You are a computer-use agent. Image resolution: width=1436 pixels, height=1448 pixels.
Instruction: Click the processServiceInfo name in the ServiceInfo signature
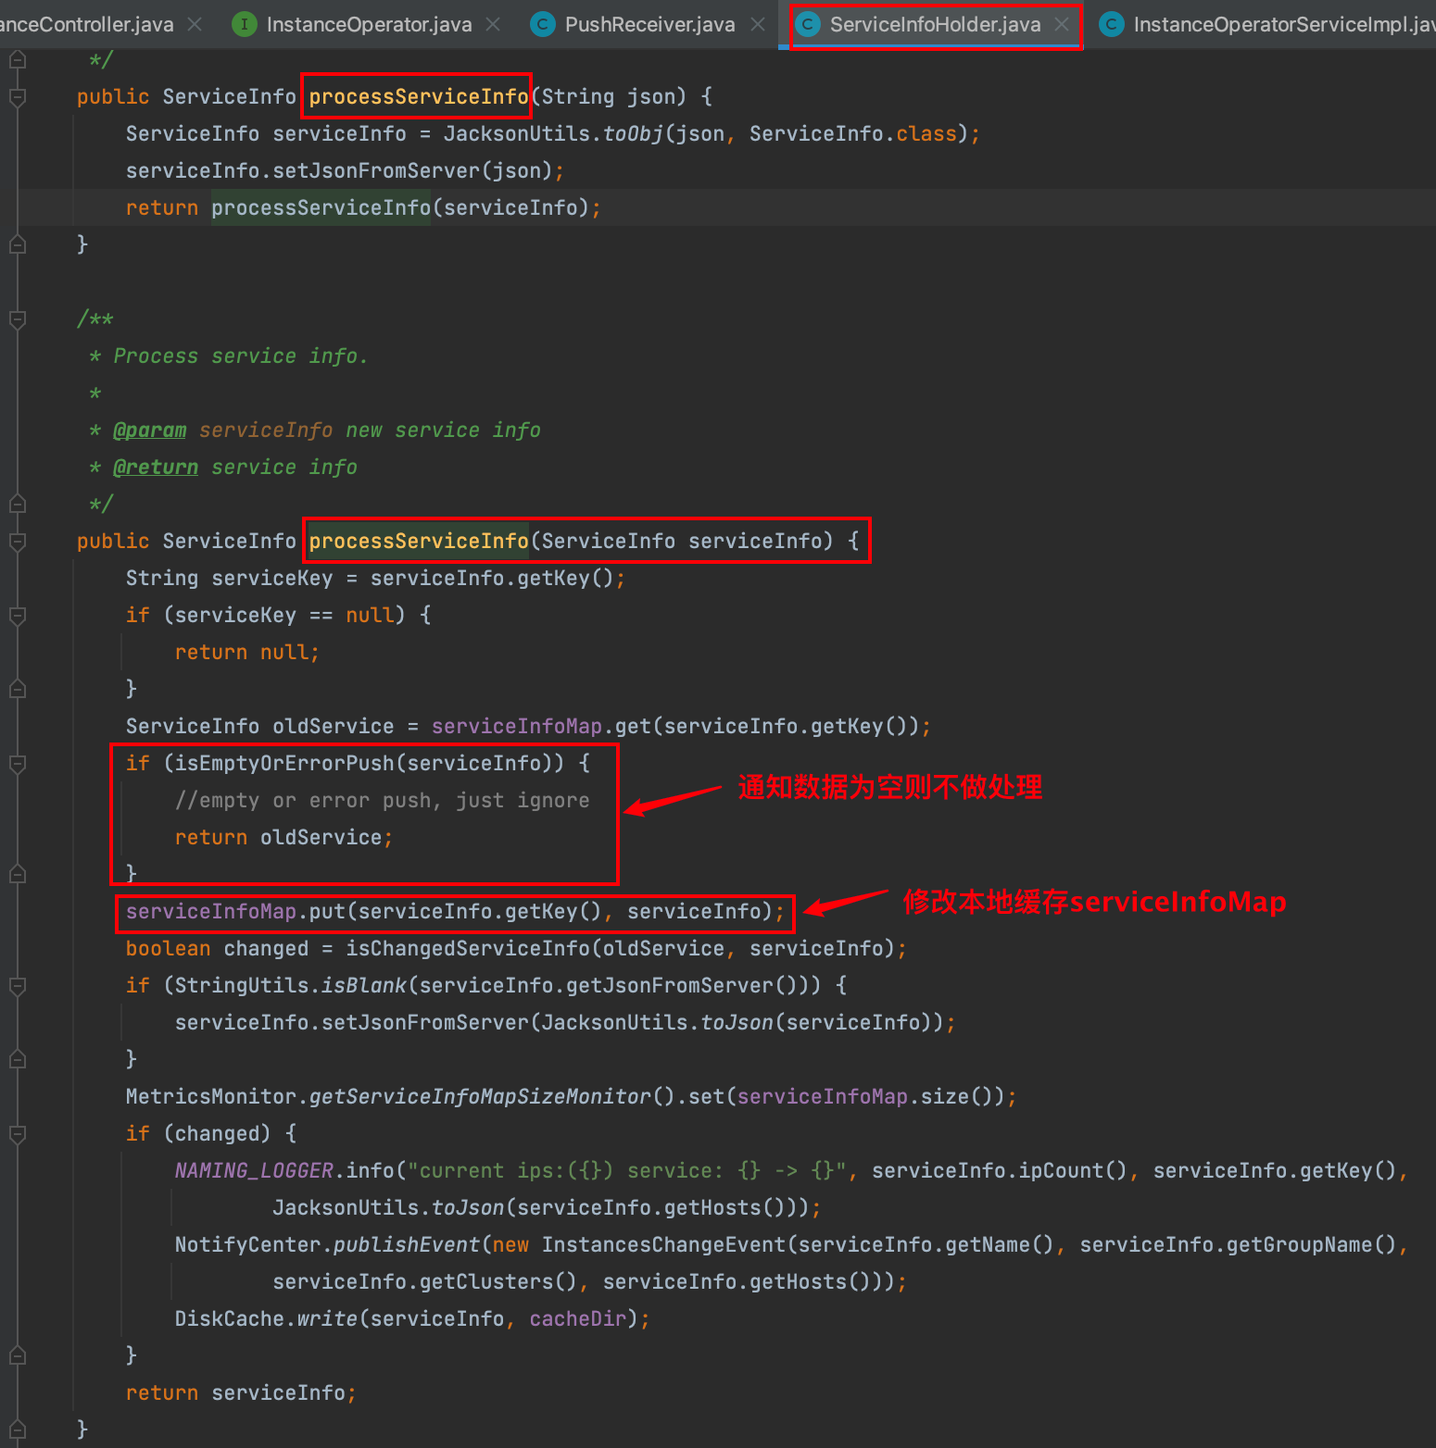[x=419, y=541]
